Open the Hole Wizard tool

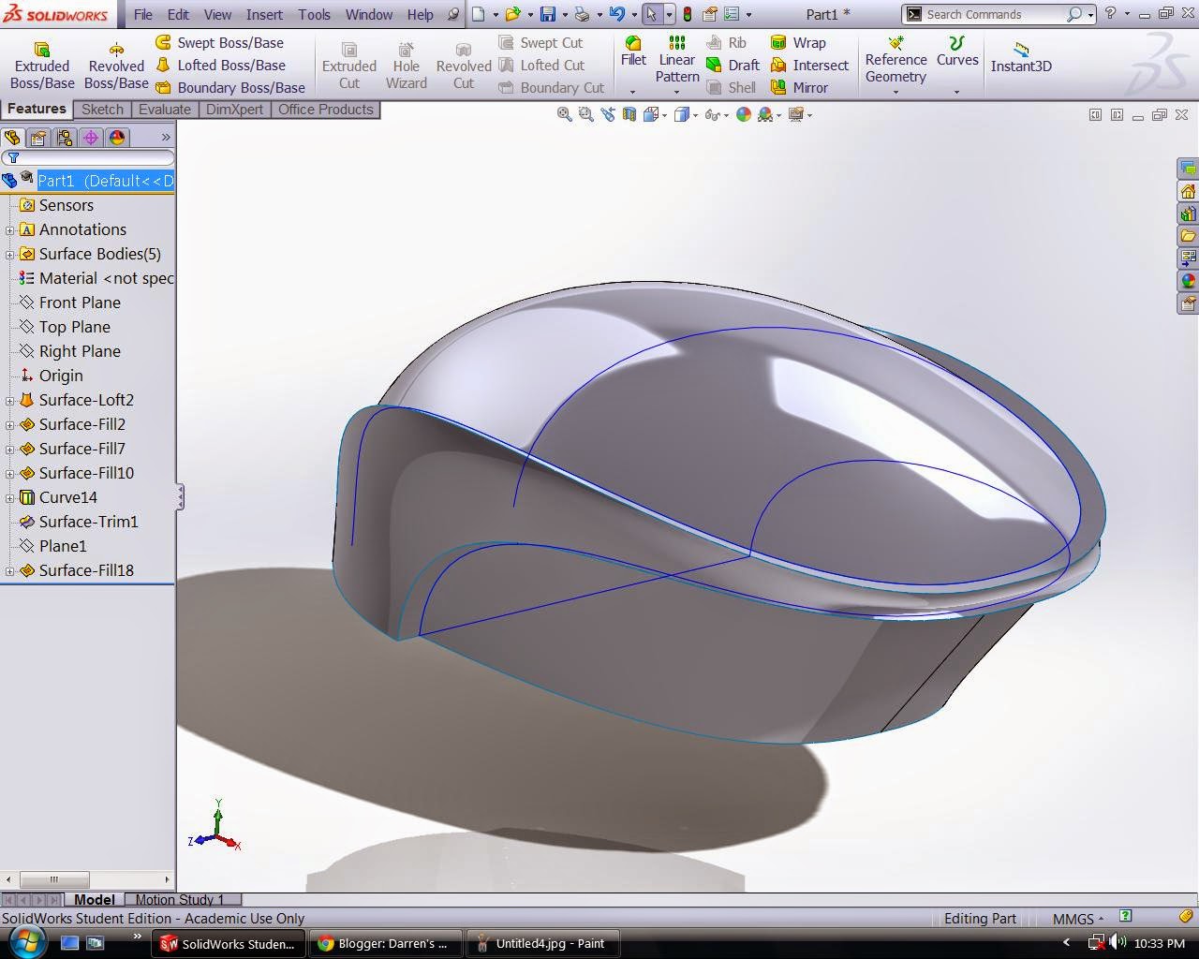coord(406,64)
